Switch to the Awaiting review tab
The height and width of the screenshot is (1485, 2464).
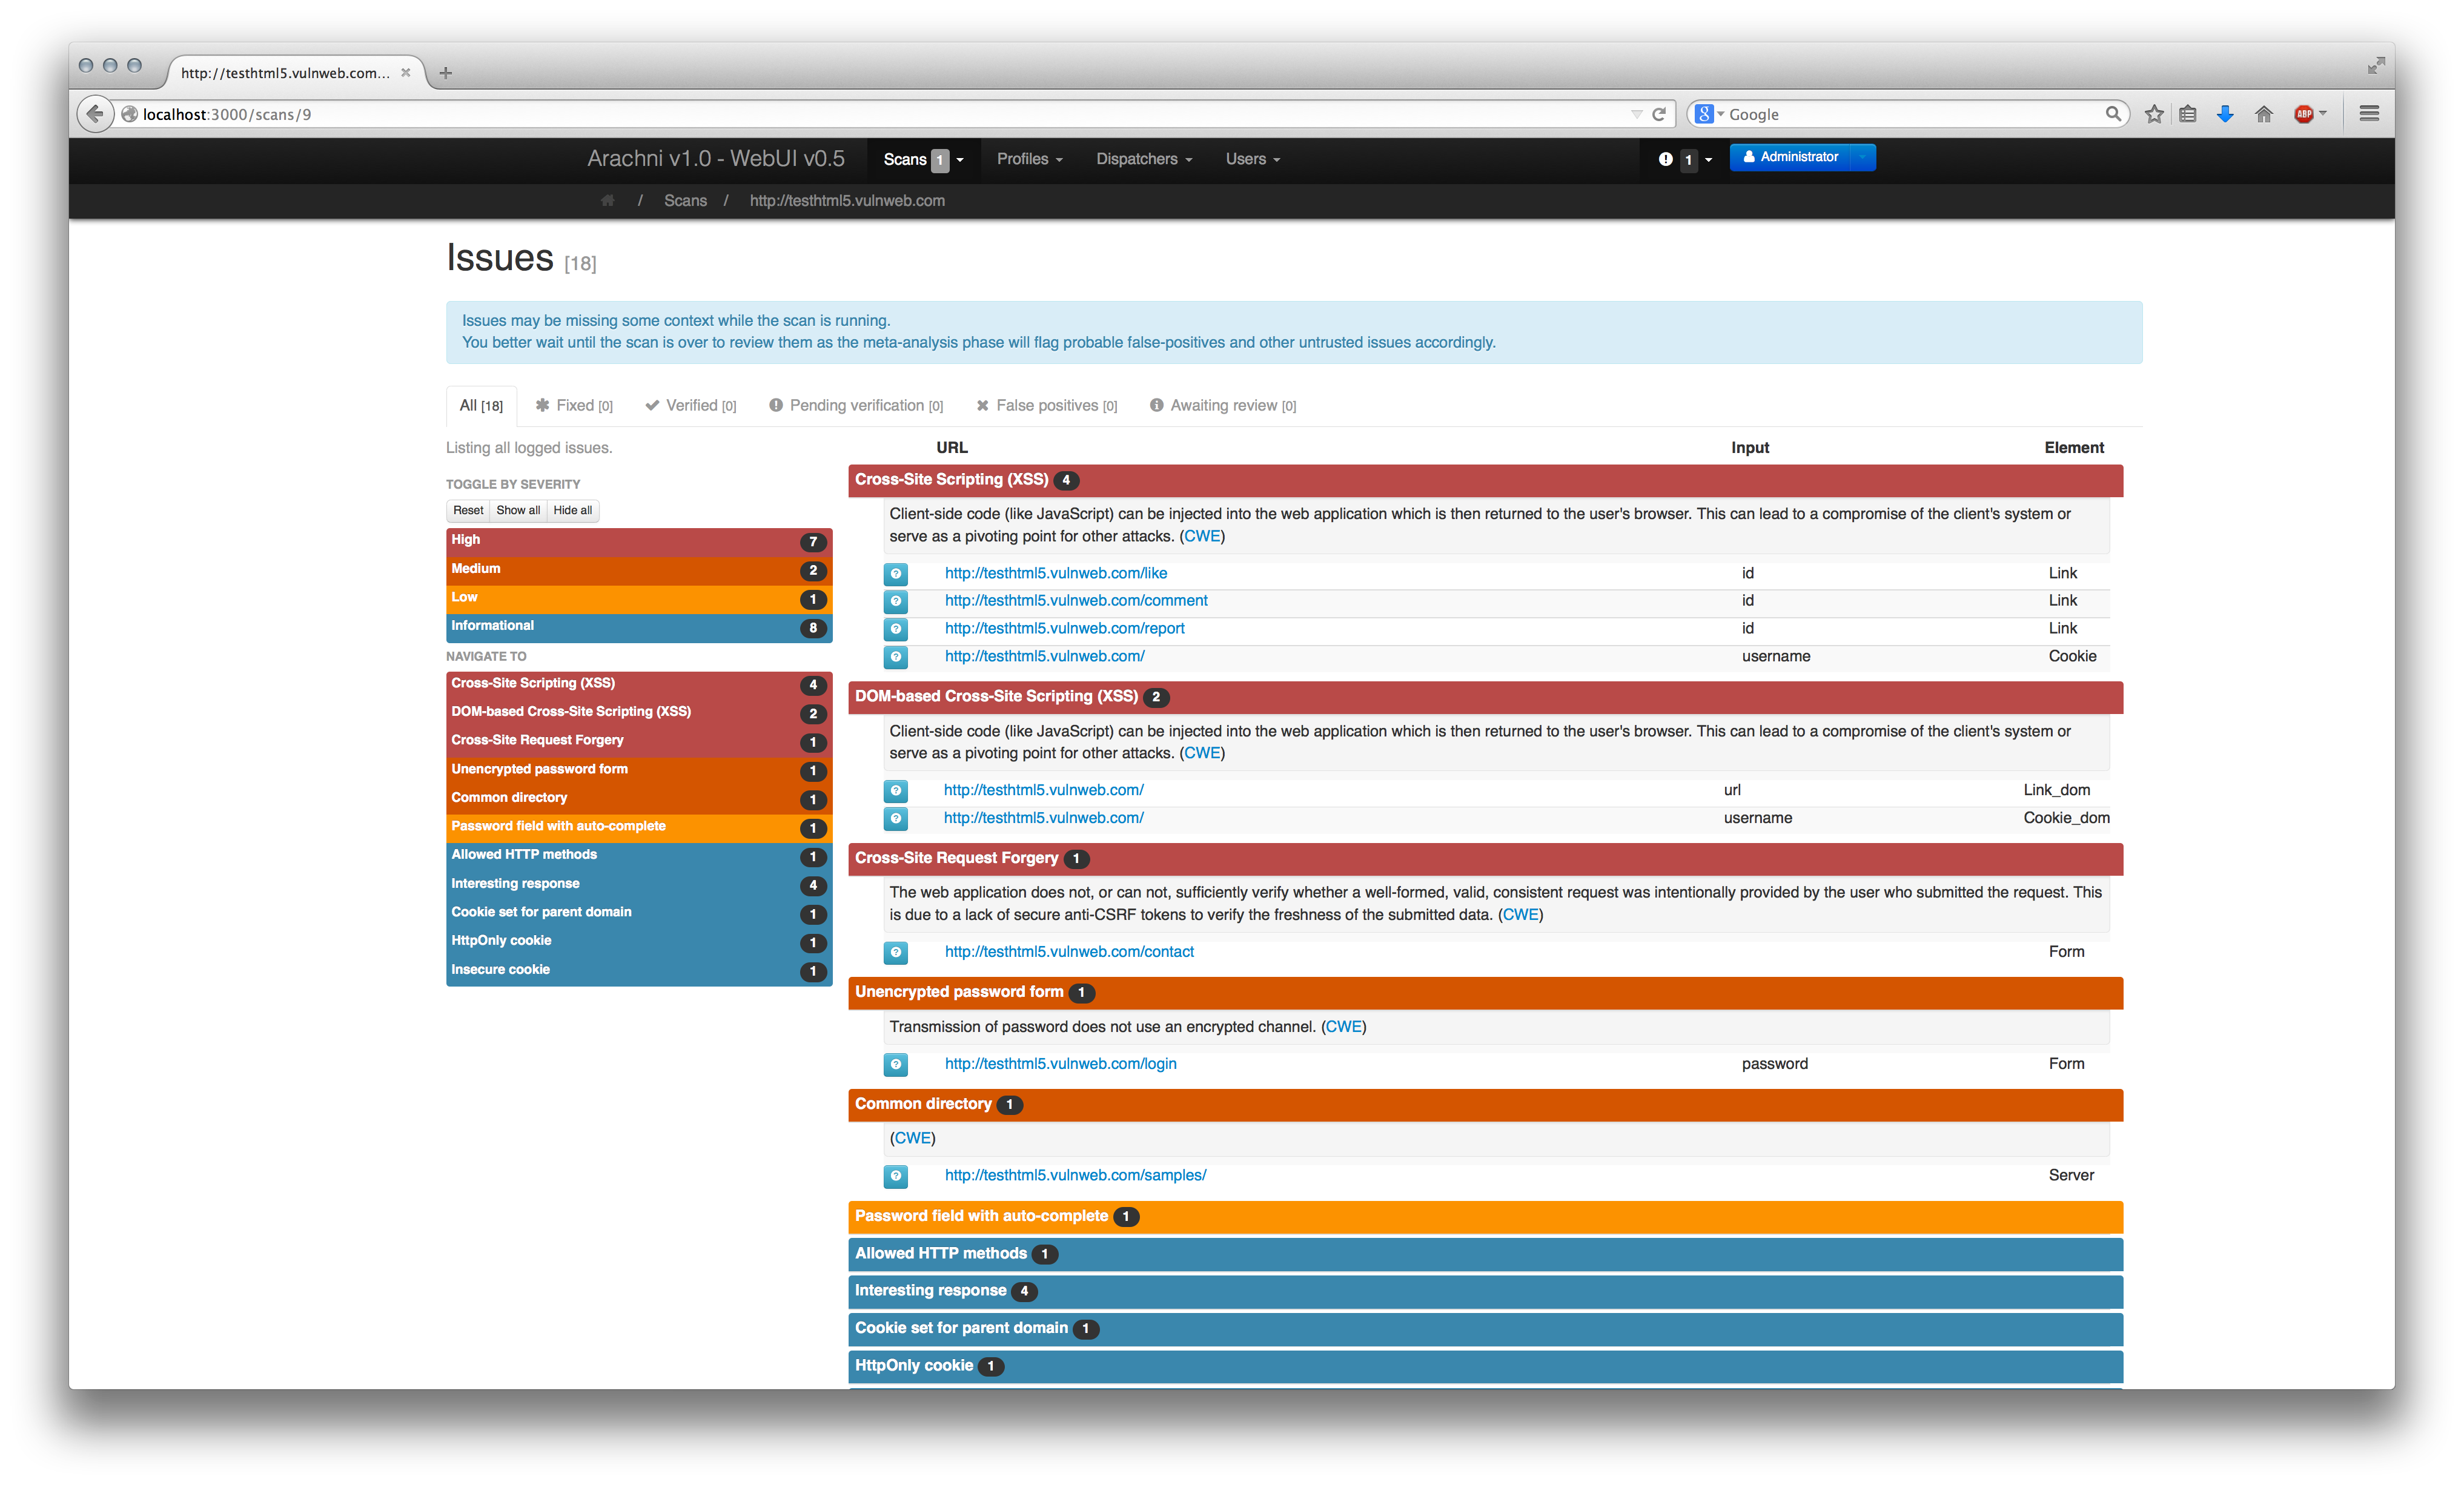point(1222,405)
